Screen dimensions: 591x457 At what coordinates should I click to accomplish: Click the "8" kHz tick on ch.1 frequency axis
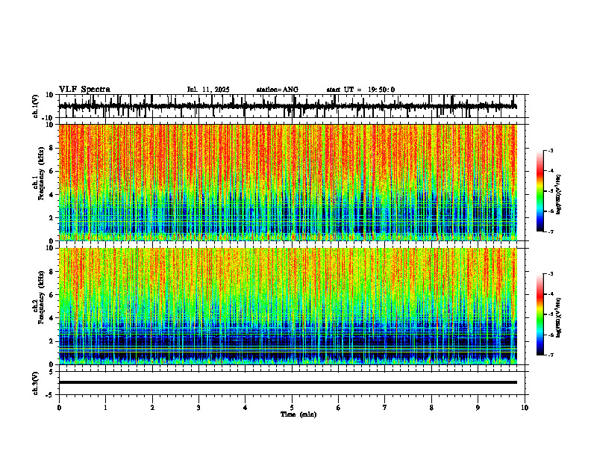[x=51, y=148]
